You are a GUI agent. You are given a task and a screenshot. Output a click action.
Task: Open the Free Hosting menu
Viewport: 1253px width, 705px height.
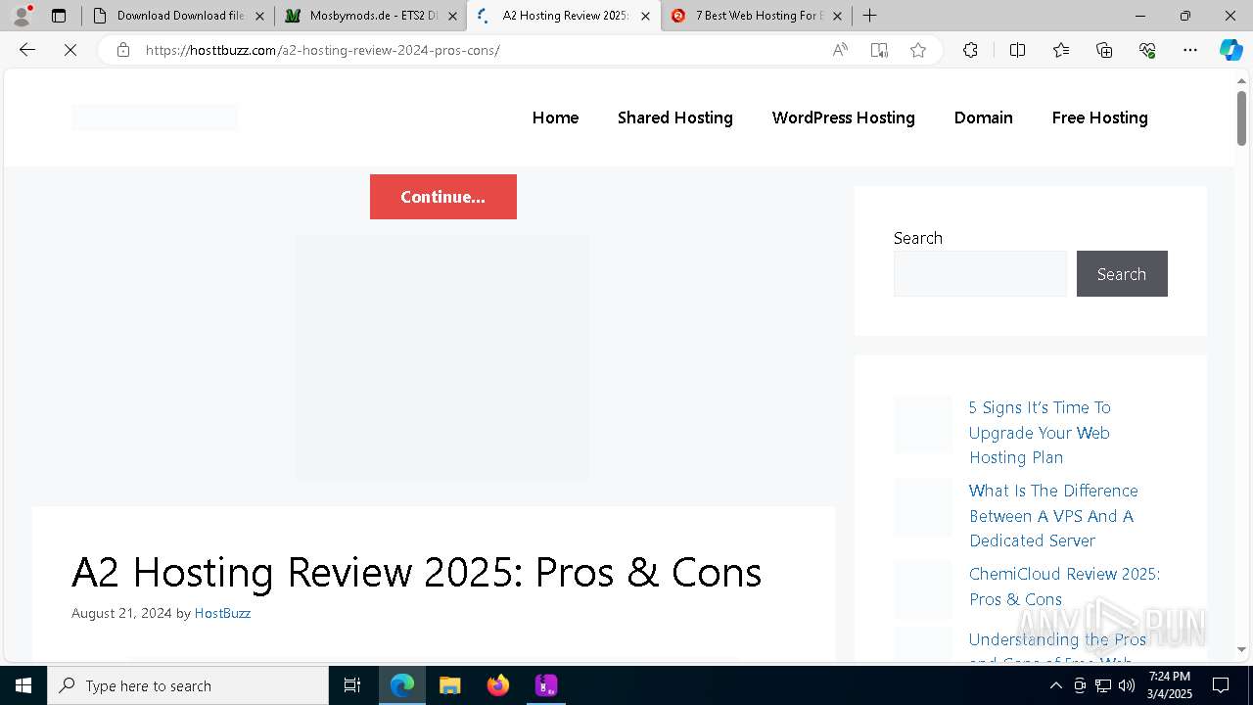point(1099,117)
